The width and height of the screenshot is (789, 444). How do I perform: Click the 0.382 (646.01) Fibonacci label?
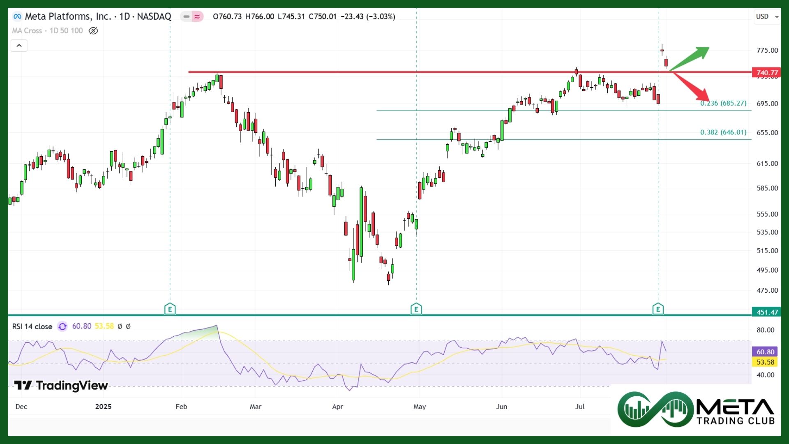pos(723,132)
